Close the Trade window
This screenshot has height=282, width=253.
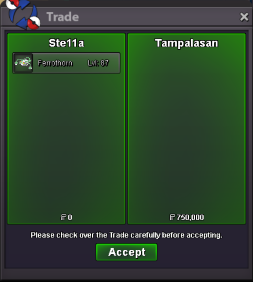pos(244,17)
